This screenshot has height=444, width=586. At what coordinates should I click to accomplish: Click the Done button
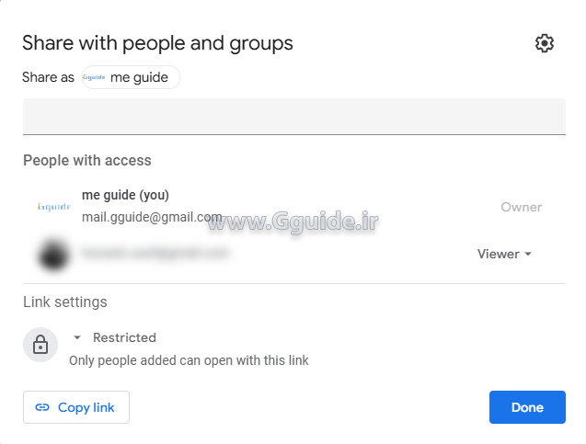(527, 407)
